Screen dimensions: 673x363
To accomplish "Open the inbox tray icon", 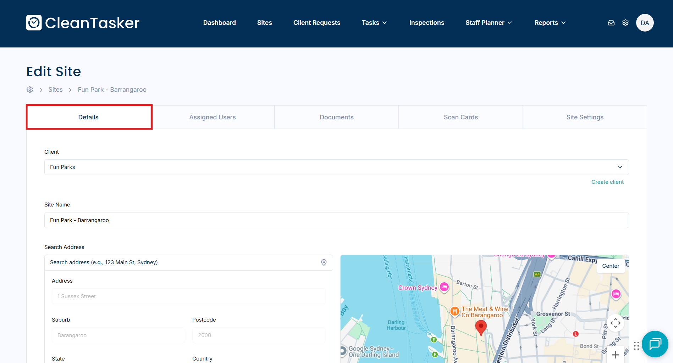I will click(x=611, y=23).
